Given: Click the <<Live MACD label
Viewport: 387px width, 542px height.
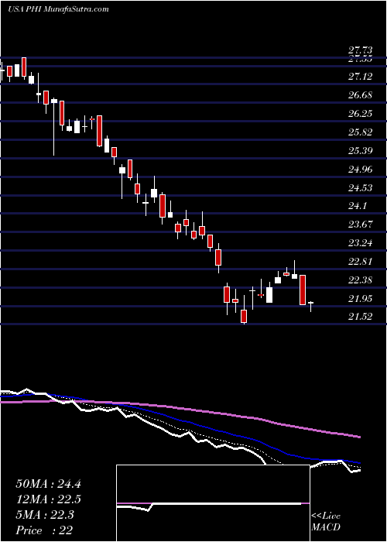Looking at the screenshot, I should coord(326,522).
